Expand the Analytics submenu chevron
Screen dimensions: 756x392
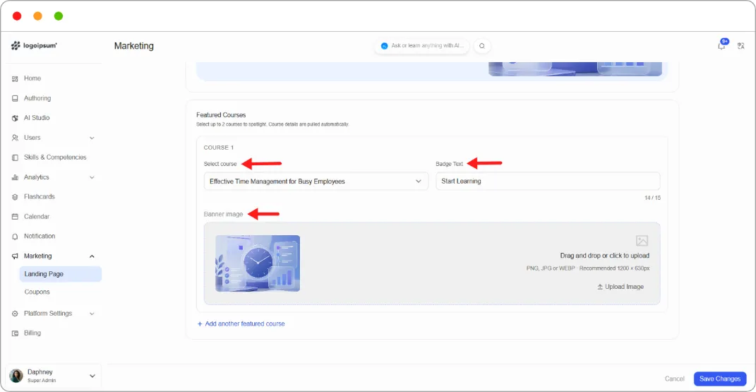[x=92, y=177]
